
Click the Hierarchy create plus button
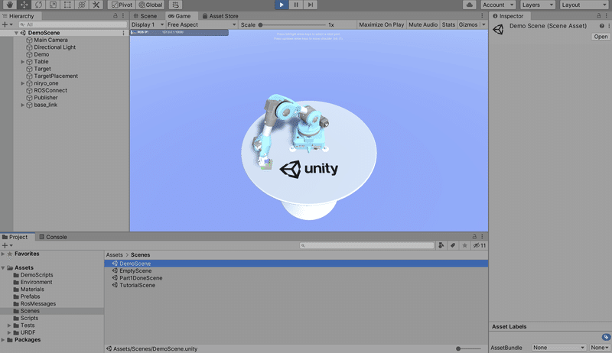[7, 24]
